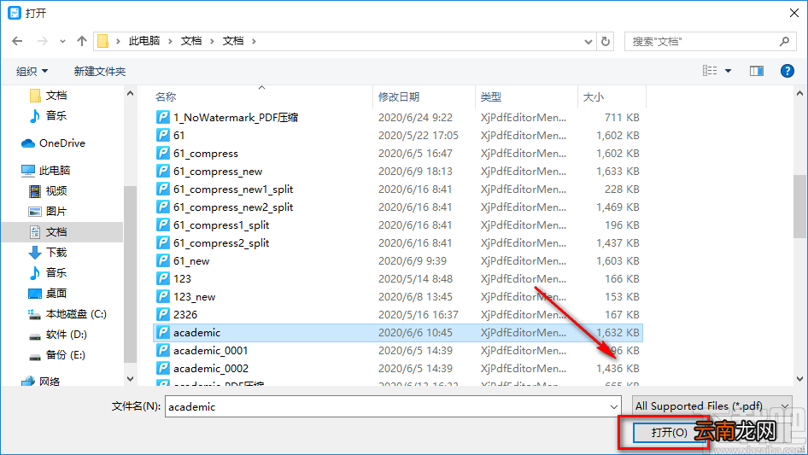Sort by 修改日期 column header
The image size is (808, 455).
[399, 96]
